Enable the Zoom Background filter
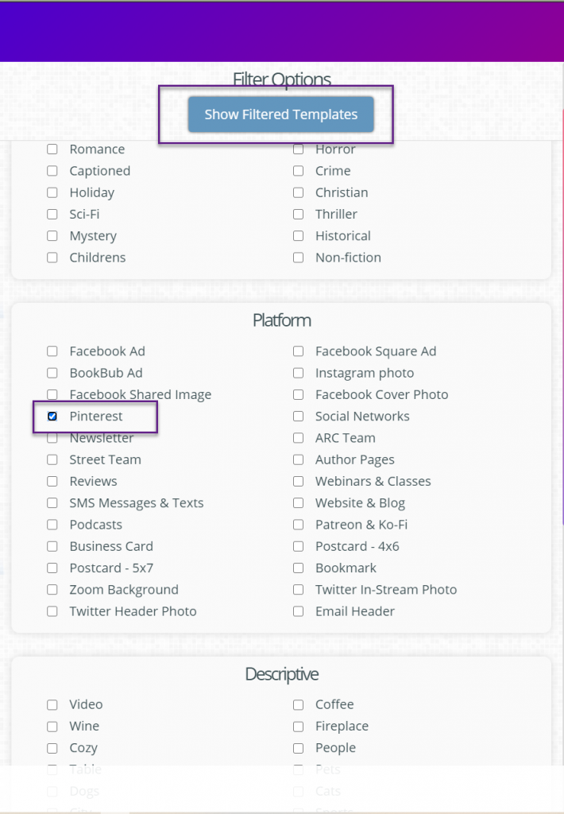 click(x=52, y=589)
